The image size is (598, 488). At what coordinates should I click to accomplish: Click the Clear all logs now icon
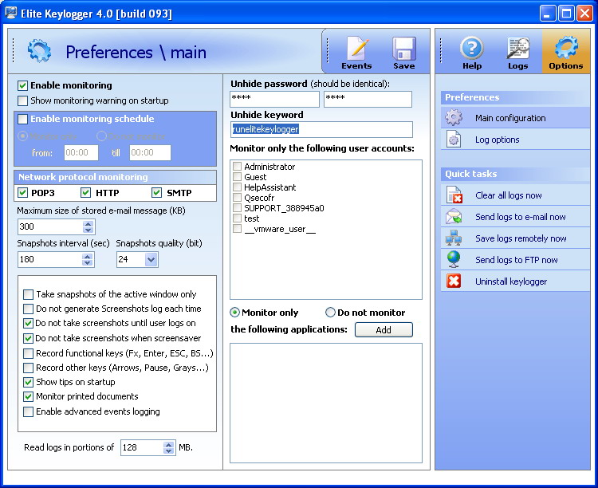click(454, 195)
